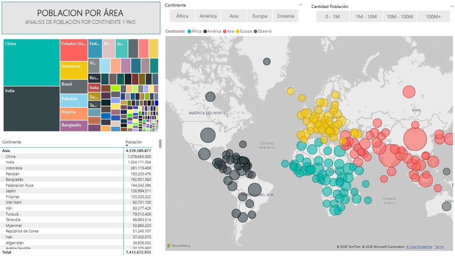Open the map Terms link

(439, 247)
